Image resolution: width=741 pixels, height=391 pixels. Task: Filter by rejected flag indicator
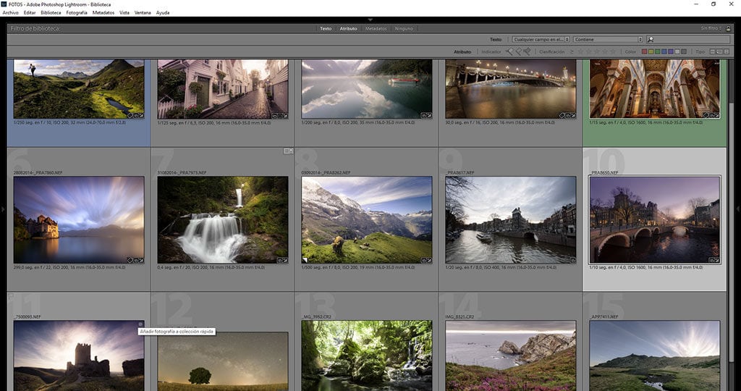coord(527,51)
